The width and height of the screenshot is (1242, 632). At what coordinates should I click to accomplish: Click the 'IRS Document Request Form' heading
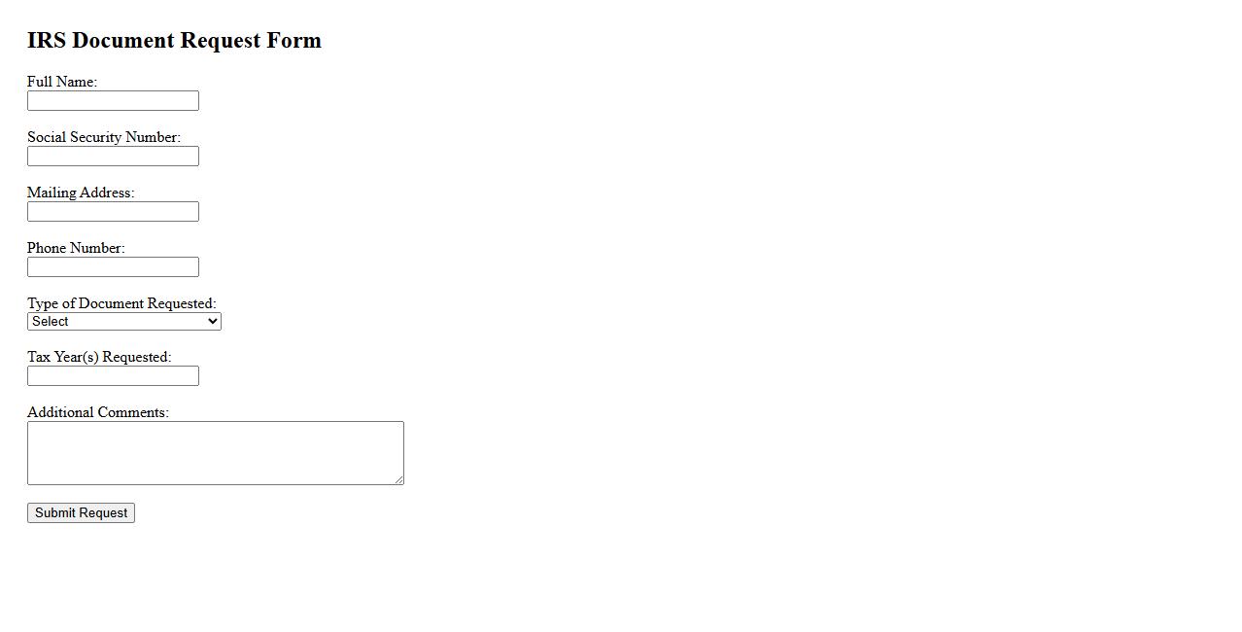click(x=174, y=41)
